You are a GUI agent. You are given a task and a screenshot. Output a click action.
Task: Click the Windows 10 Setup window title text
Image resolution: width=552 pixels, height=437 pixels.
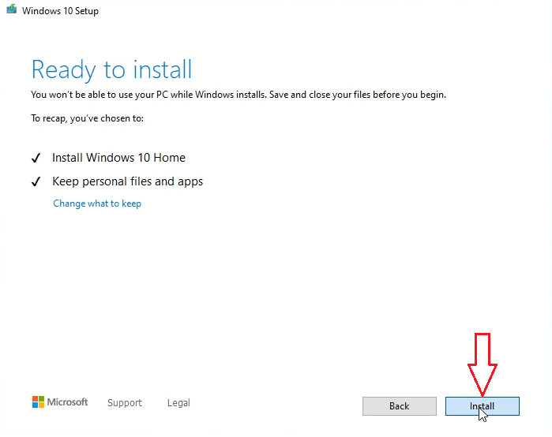pyautogui.click(x=60, y=11)
